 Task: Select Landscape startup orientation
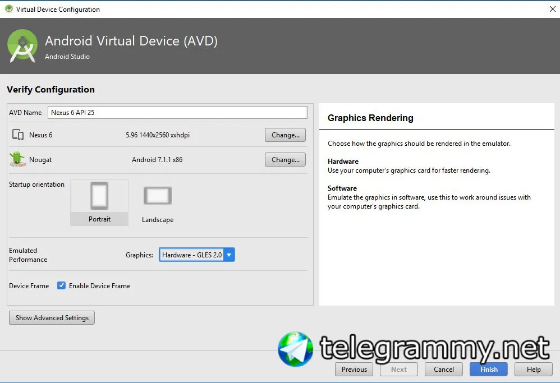pos(158,205)
